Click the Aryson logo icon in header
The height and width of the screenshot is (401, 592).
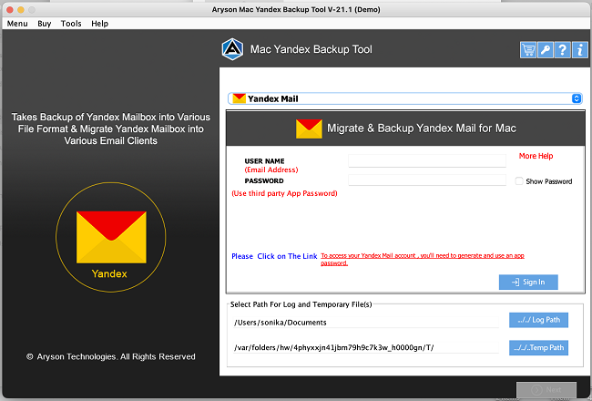232,49
